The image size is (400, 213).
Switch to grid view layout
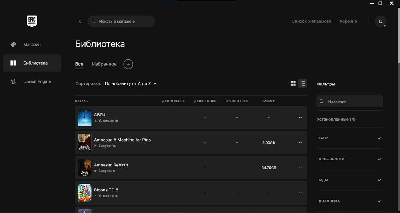(x=293, y=83)
